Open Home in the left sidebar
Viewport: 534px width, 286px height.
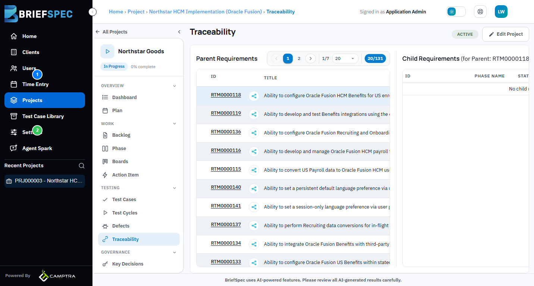(x=45, y=36)
